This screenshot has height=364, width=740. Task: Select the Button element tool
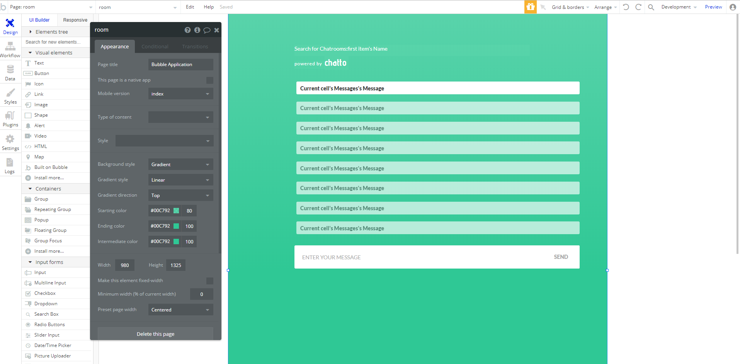pos(56,73)
